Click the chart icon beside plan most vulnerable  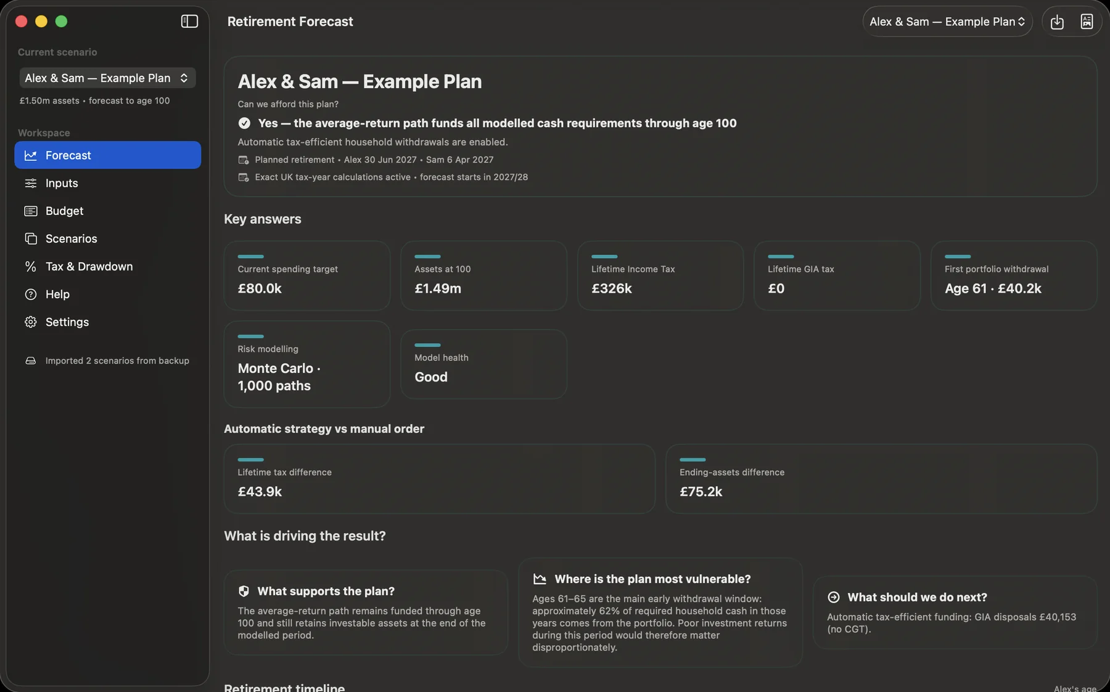540,579
